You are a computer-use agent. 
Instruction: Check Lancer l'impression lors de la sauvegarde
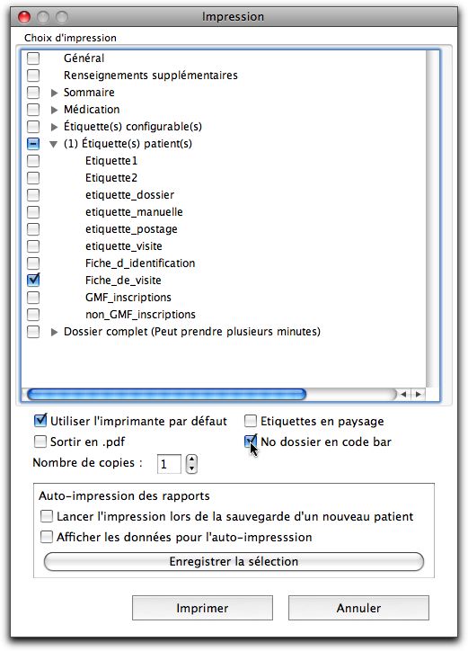pyautogui.click(x=47, y=516)
